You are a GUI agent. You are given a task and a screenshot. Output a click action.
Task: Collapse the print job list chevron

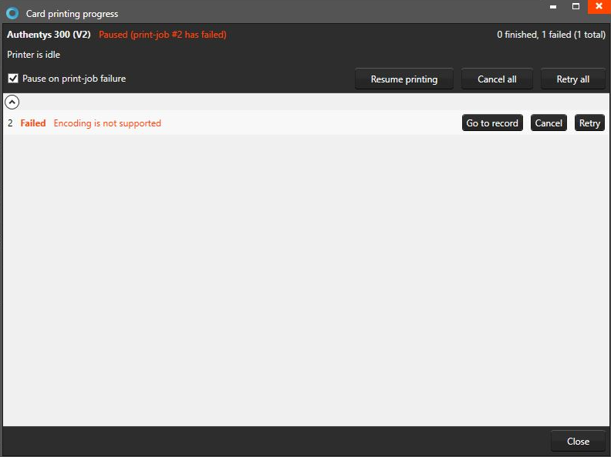(x=12, y=102)
